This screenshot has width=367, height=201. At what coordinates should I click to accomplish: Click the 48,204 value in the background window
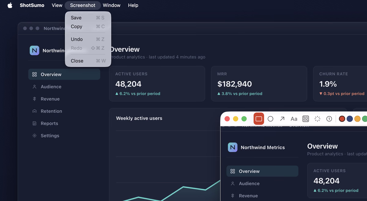point(128,84)
